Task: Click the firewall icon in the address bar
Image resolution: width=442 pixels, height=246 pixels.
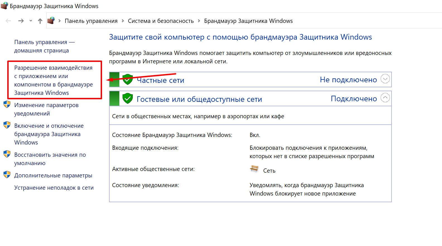Action: tap(51, 21)
